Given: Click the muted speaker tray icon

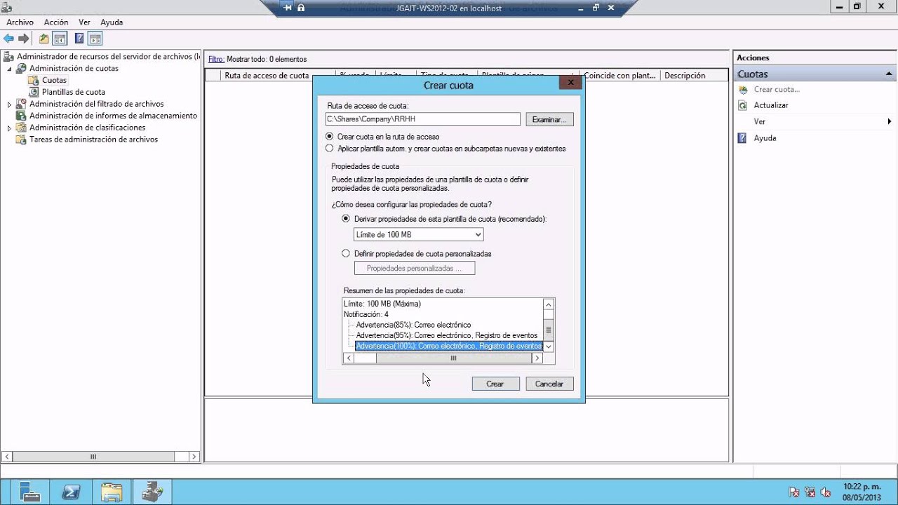Looking at the screenshot, I should pos(826,492).
